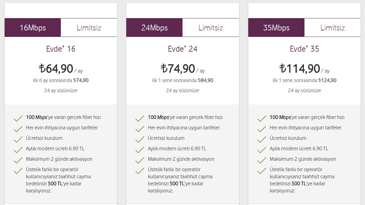The height and width of the screenshot is (205, 365).
Task: Click the modem ücreti checkmark in Evde 24
Action: (x=140, y=150)
